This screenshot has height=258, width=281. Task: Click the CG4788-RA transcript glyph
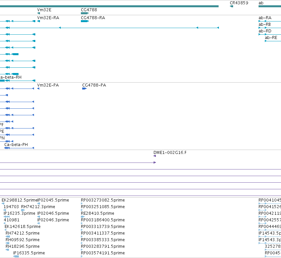click(85, 21)
